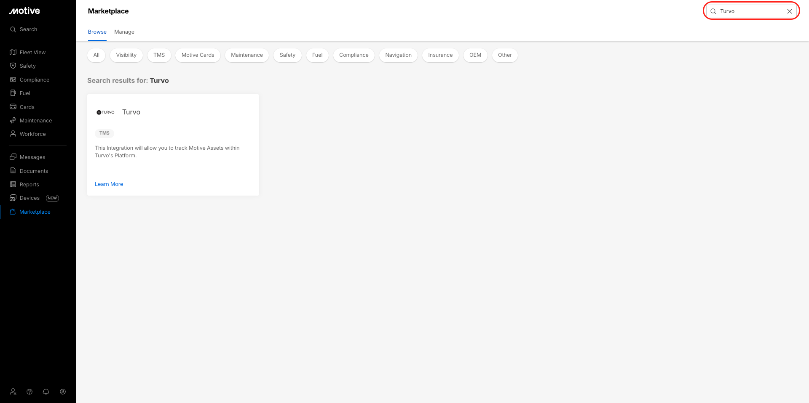Switch to the Manage tab
Viewport: 809px width, 403px height.
point(124,32)
